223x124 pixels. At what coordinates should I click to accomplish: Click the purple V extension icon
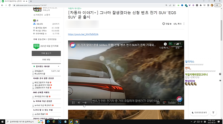(190, 5)
